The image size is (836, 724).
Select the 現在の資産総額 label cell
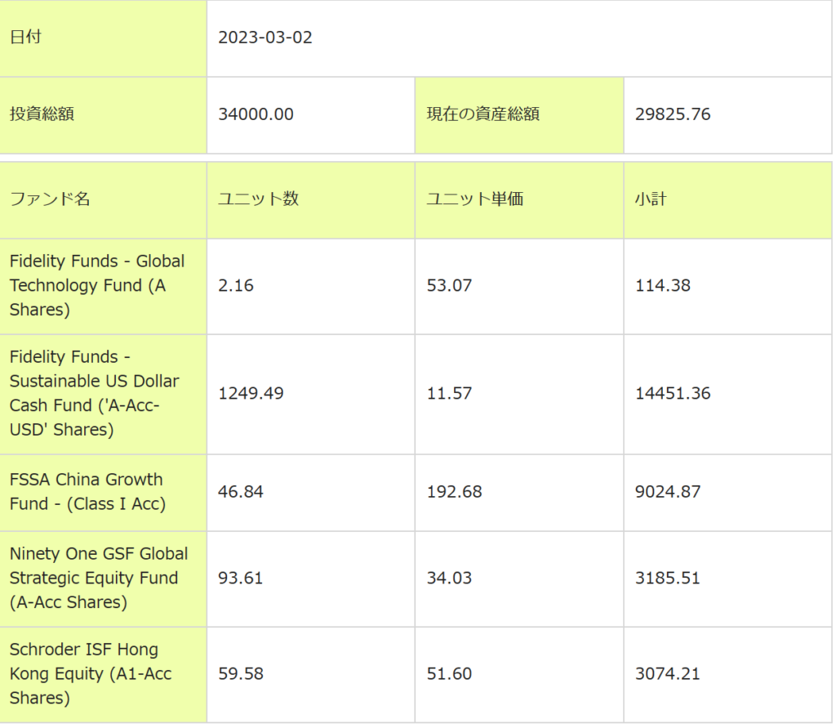tap(482, 114)
